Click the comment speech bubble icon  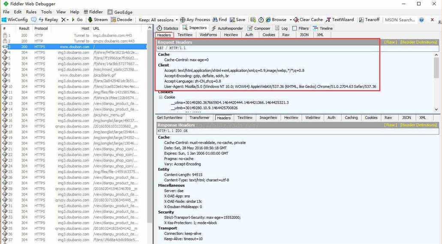34,20
